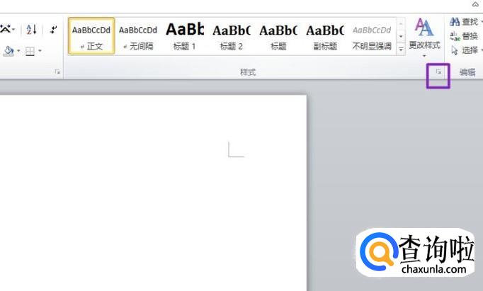The image size is (483, 291).
Task: Open the Paragraph dialog launcher
Action: (x=57, y=72)
